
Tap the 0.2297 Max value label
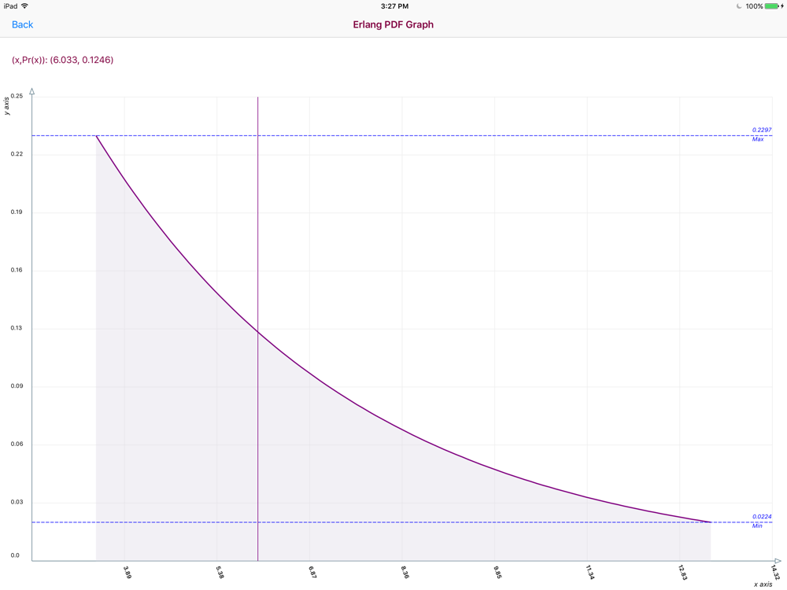coord(761,130)
